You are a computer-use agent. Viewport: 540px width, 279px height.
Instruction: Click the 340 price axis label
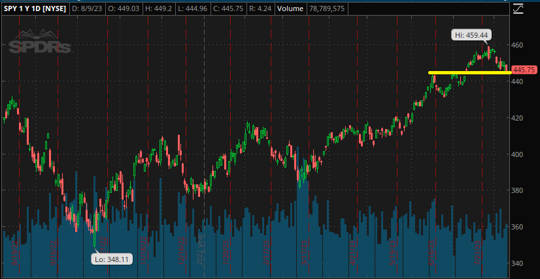[x=518, y=263]
